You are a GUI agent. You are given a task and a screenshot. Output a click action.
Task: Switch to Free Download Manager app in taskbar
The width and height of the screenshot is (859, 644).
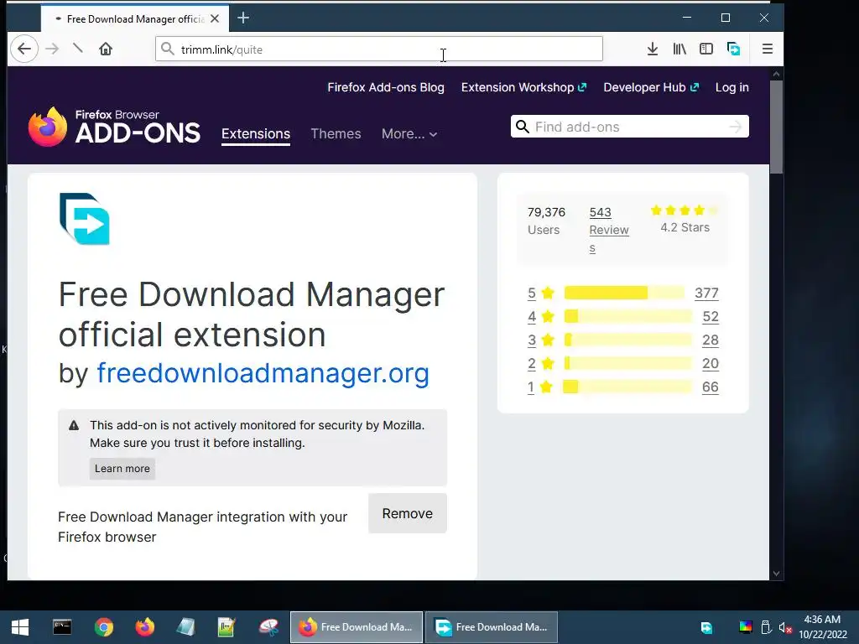pos(492,627)
